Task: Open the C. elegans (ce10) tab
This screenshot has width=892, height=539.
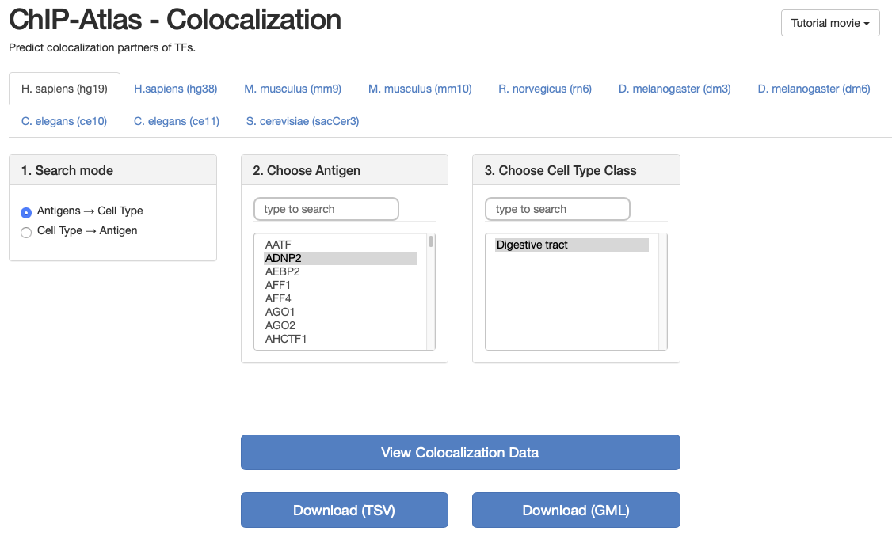Action: (x=64, y=121)
